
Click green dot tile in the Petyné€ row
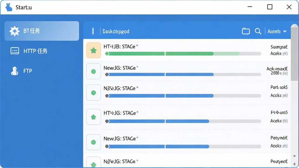(x=93, y=142)
